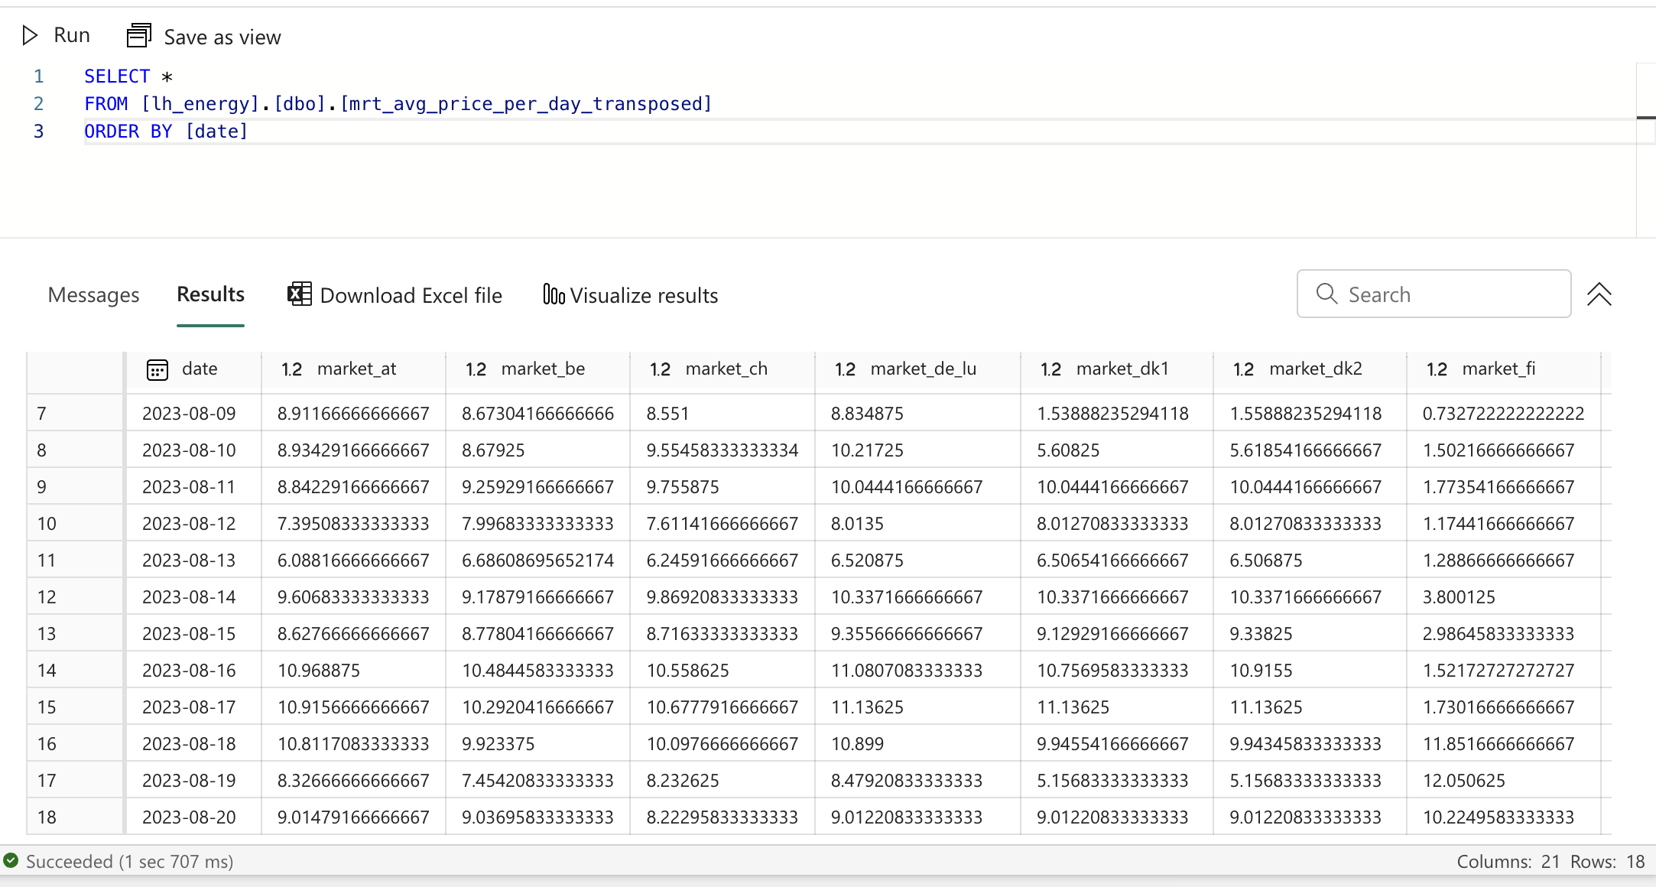Click the Save as view icon
The height and width of the screenshot is (887, 1656).
coord(138,34)
